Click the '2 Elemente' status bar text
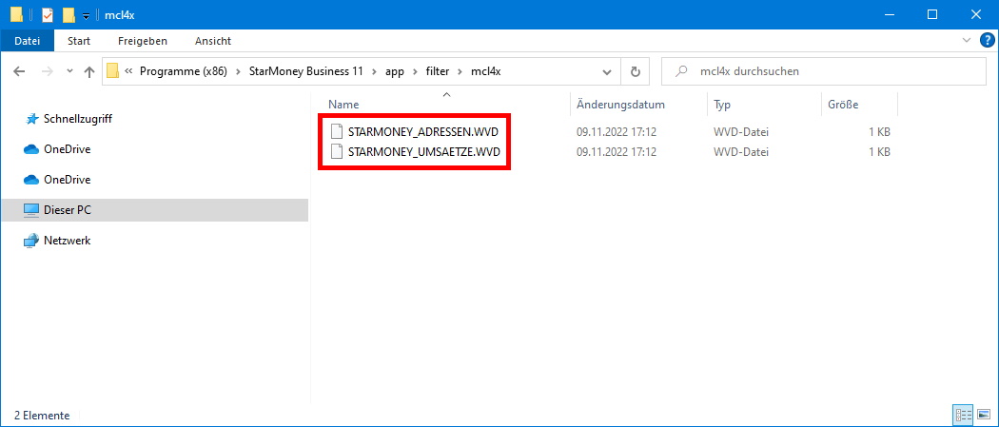The width and height of the screenshot is (999, 427). (42, 416)
